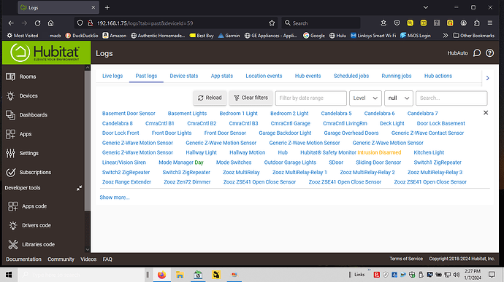Open the Firefox hamburger menu
This screenshot has width=504, height=282.
490,23
